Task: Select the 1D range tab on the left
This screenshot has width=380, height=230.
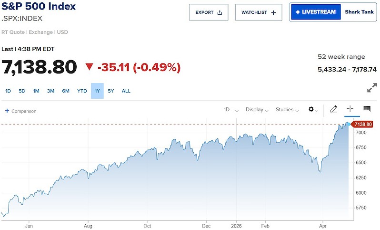Action: pyautogui.click(x=8, y=91)
